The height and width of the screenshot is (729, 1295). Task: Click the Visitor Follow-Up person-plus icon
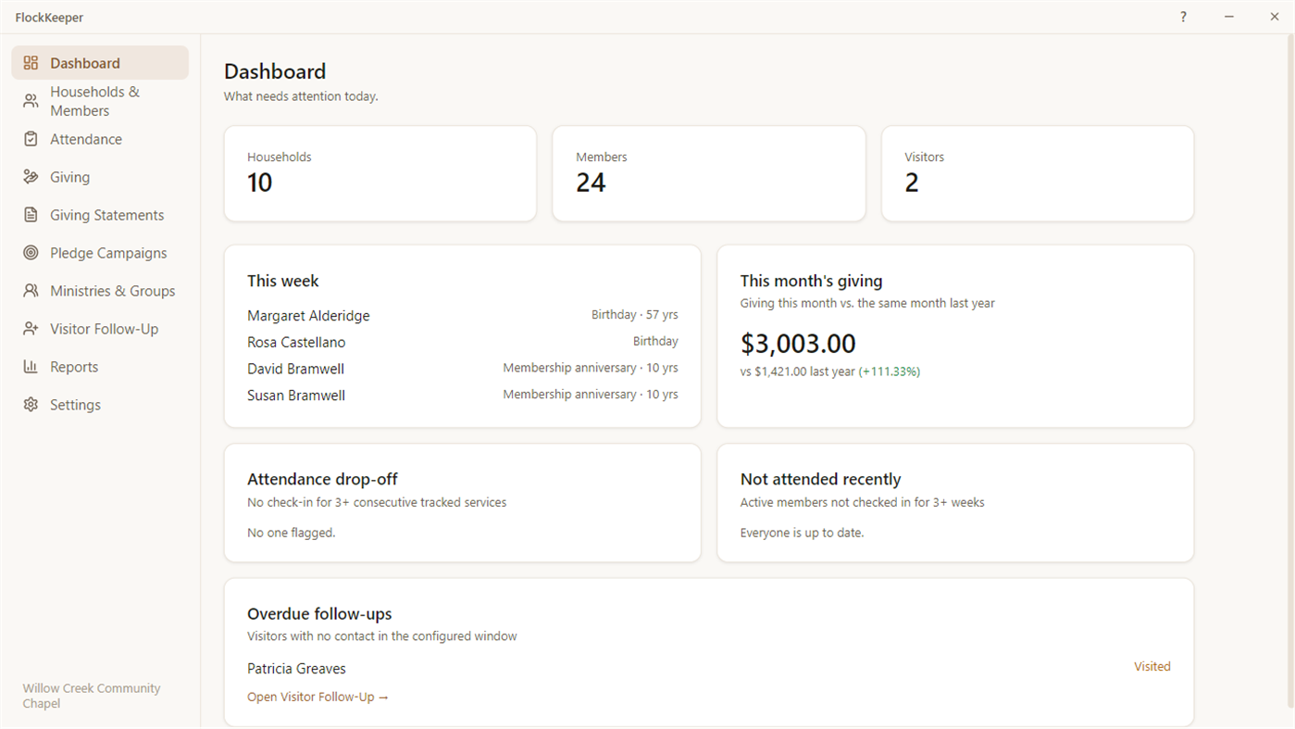[x=31, y=329]
